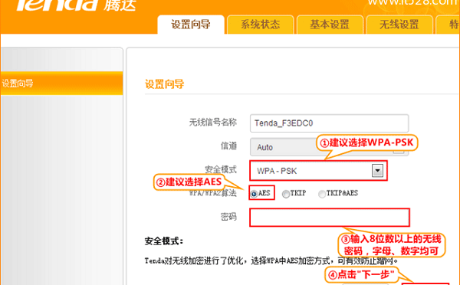Click the 设置向导 page heading

tap(165, 84)
